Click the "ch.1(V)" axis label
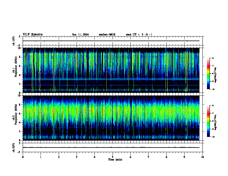The image size is (228, 176). 14,41
